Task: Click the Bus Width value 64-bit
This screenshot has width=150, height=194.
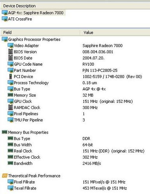Action: (x=88, y=145)
